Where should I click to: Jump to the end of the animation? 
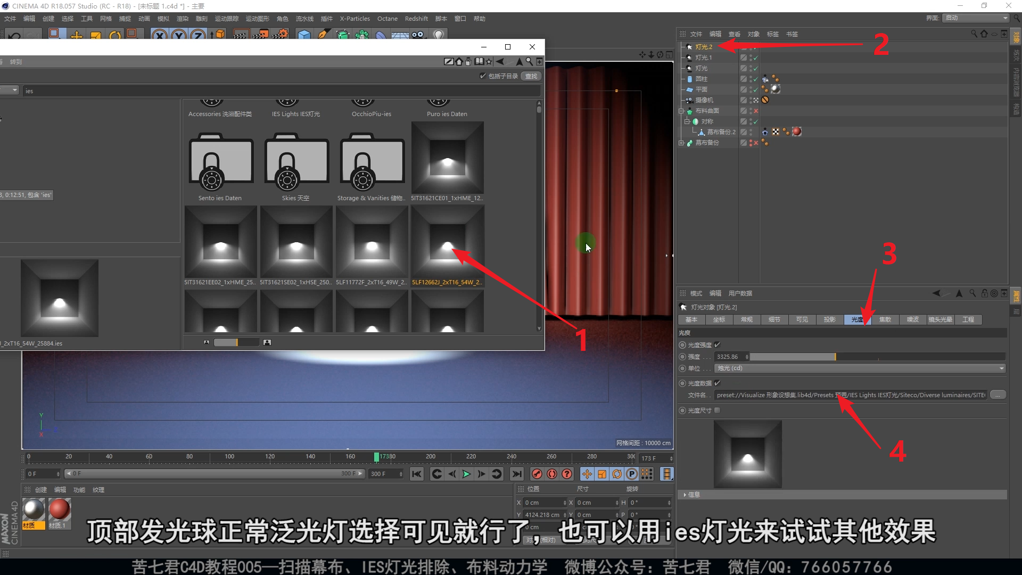coord(516,474)
